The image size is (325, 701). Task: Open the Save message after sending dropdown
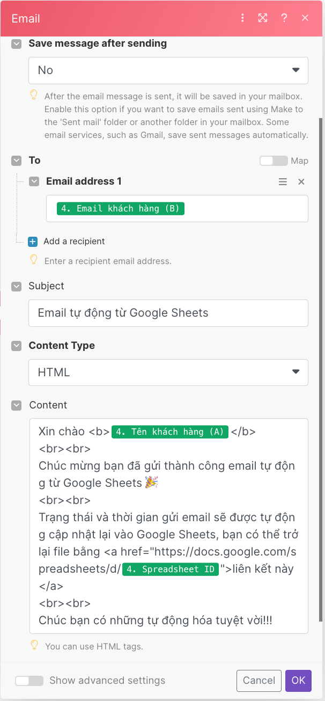click(x=168, y=70)
